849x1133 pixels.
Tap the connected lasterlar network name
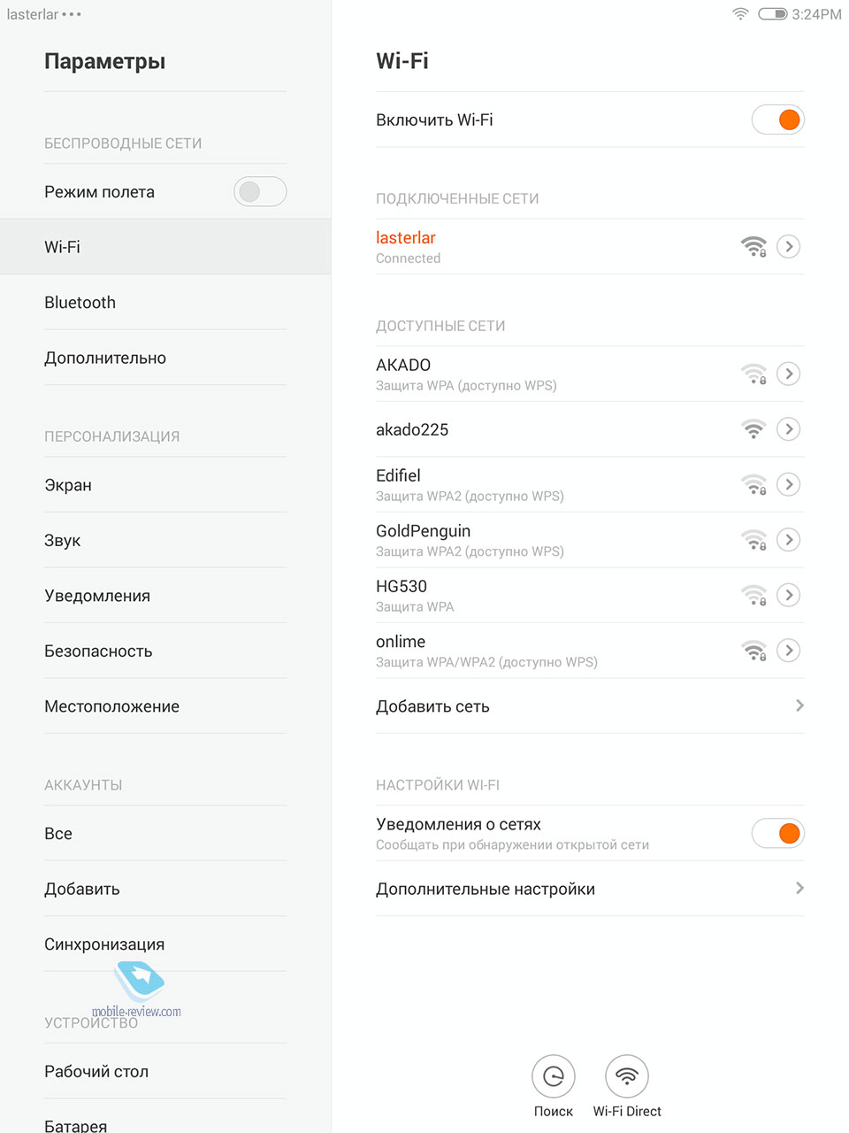coord(406,237)
